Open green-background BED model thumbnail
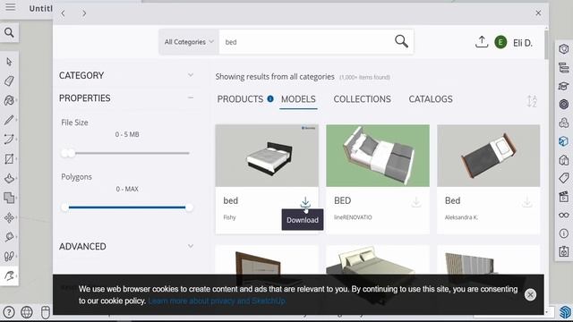Screen dimensions: 573x322 point(378,156)
